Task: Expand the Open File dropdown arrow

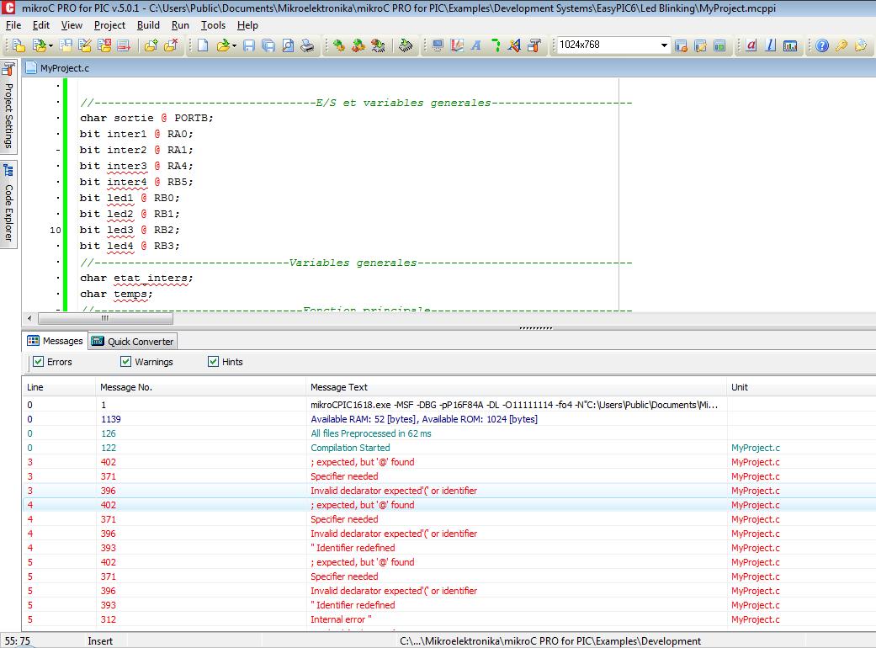Action: [x=234, y=45]
